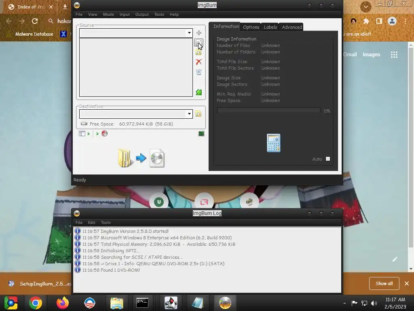Screen dimensions: 414x311
Task: Click the green play arrow beside layout editor
Action: point(89,134)
